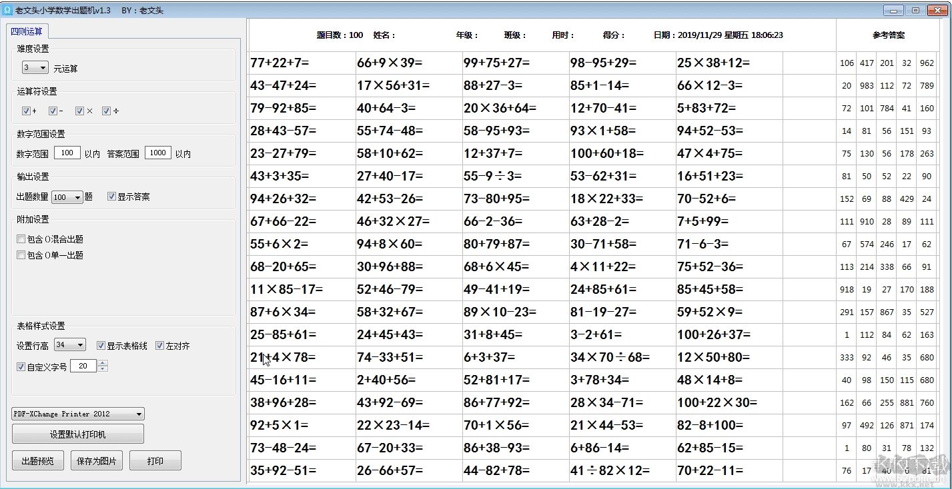
Task: Select the problem cell 46+32×27=
Action: [409, 222]
